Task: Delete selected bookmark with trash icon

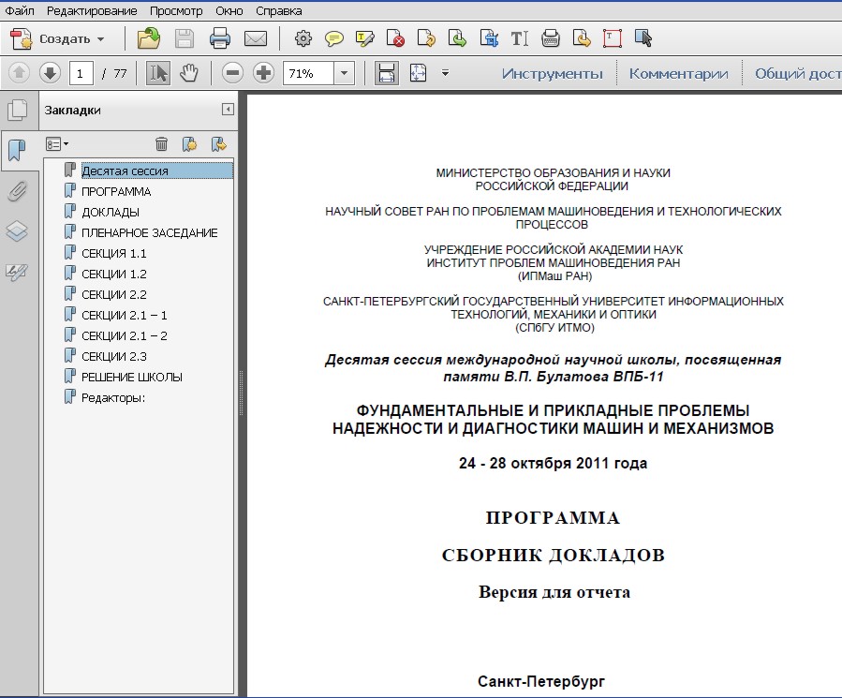Action: (161, 144)
